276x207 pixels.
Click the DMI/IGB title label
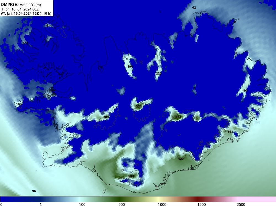click(9, 5)
